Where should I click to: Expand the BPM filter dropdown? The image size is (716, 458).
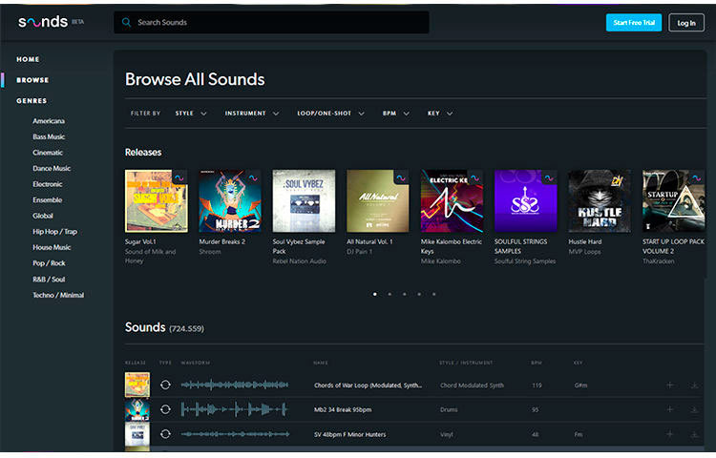coord(395,114)
